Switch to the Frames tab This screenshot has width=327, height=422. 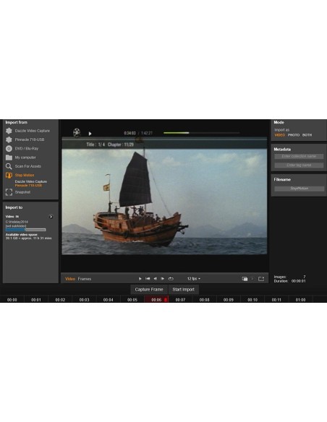pos(85,279)
